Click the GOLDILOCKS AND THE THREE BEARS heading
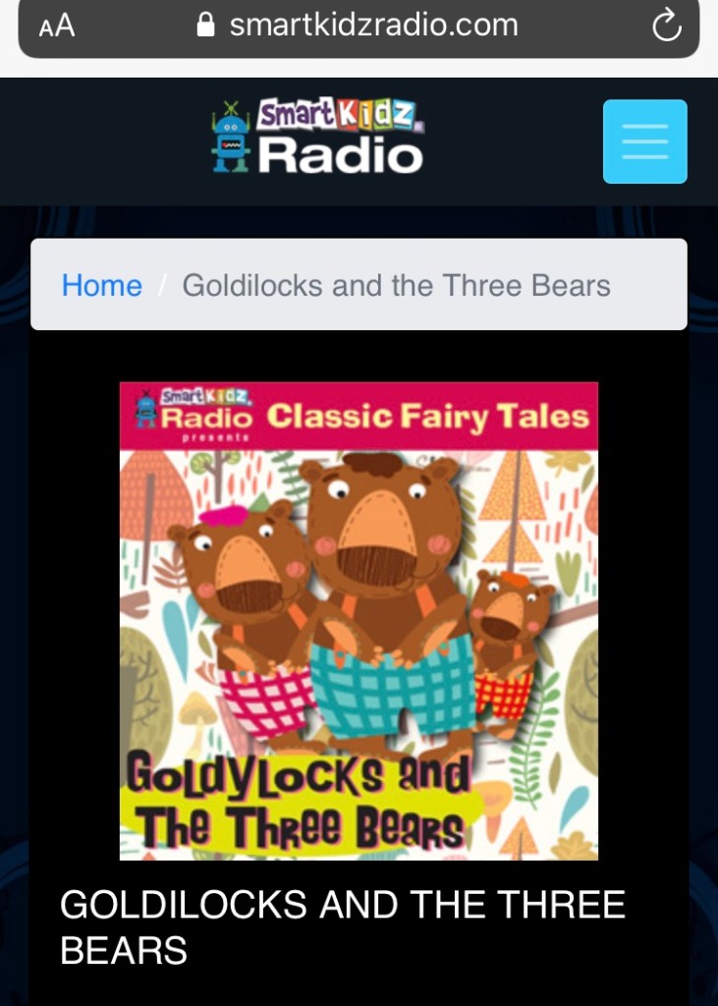 (x=342, y=926)
